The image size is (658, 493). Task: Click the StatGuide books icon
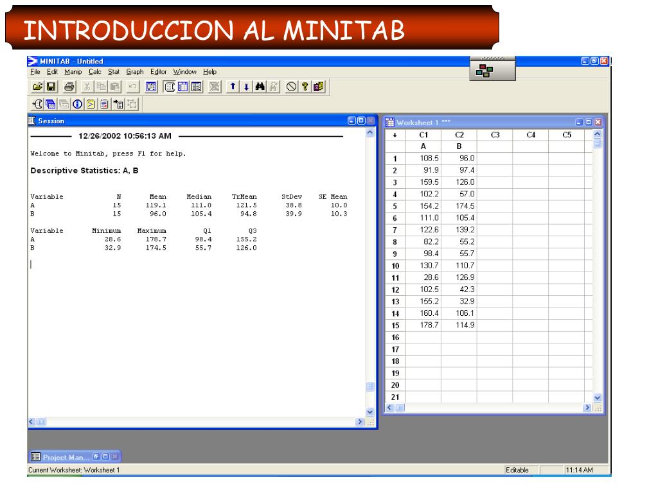pos(319,87)
